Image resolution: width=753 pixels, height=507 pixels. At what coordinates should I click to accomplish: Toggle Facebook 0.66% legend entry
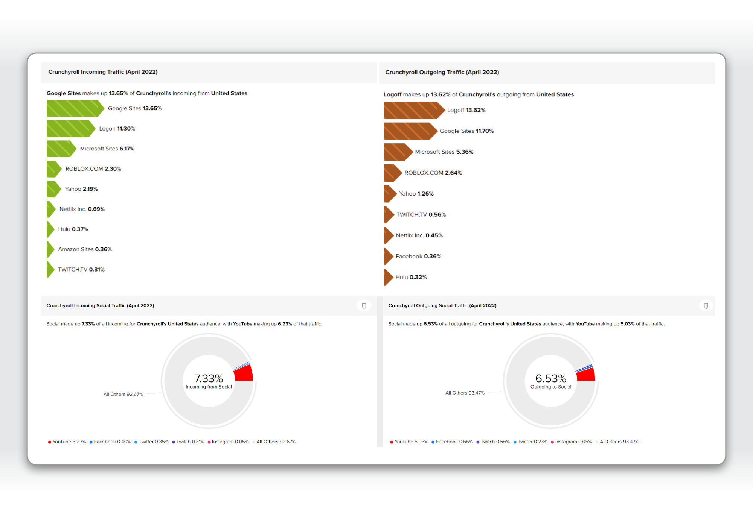click(x=452, y=442)
